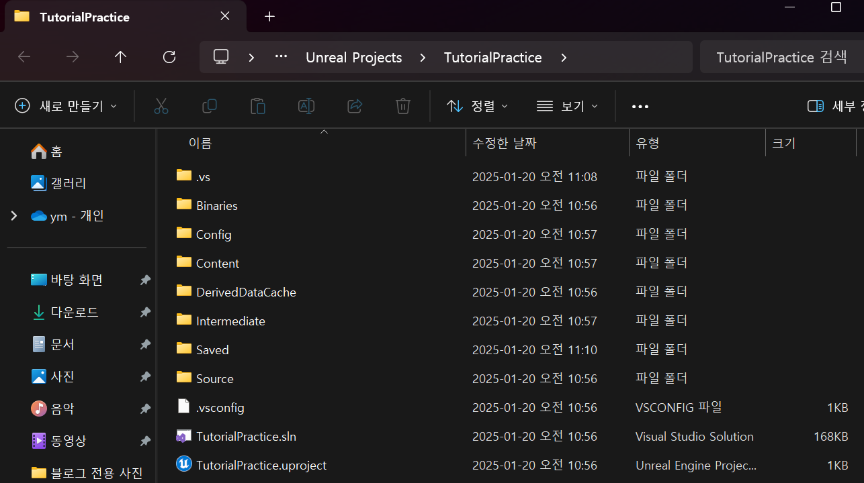This screenshot has width=864, height=483.
Task: Open 블로그 전용 사진 folder in sidebar
Action: (87, 473)
